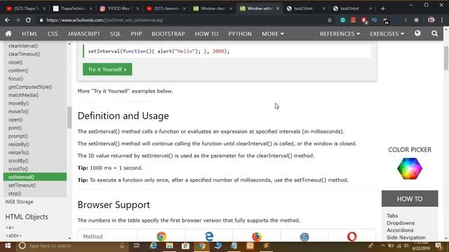The image size is (449, 252).
Task: Open the PYTHON menu item
Action: (240, 34)
